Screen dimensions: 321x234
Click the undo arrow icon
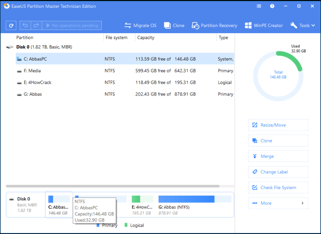pos(25,26)
